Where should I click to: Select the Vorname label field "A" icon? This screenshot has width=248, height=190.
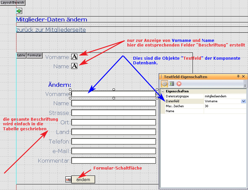tap(74, 57)
